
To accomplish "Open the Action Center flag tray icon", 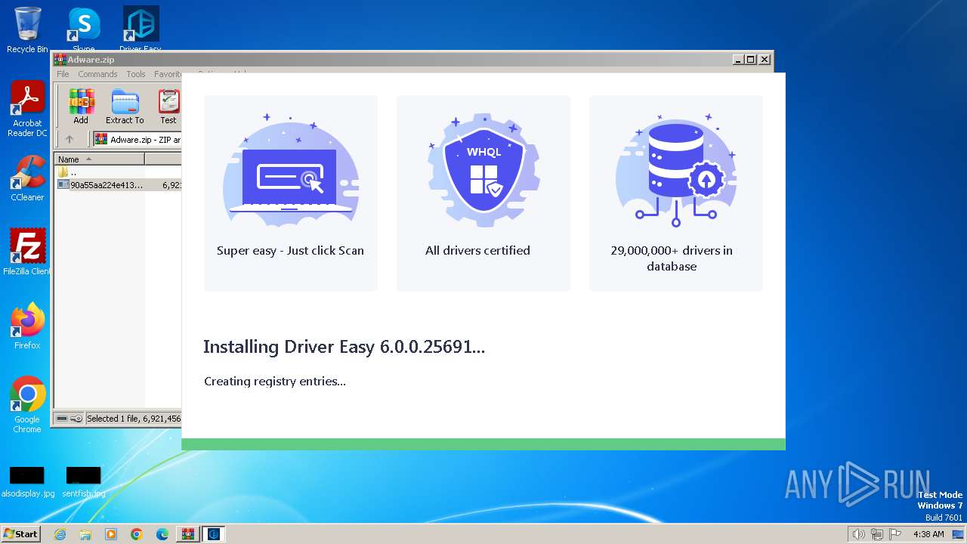I will pyautogui.click(x=894, y=534).
